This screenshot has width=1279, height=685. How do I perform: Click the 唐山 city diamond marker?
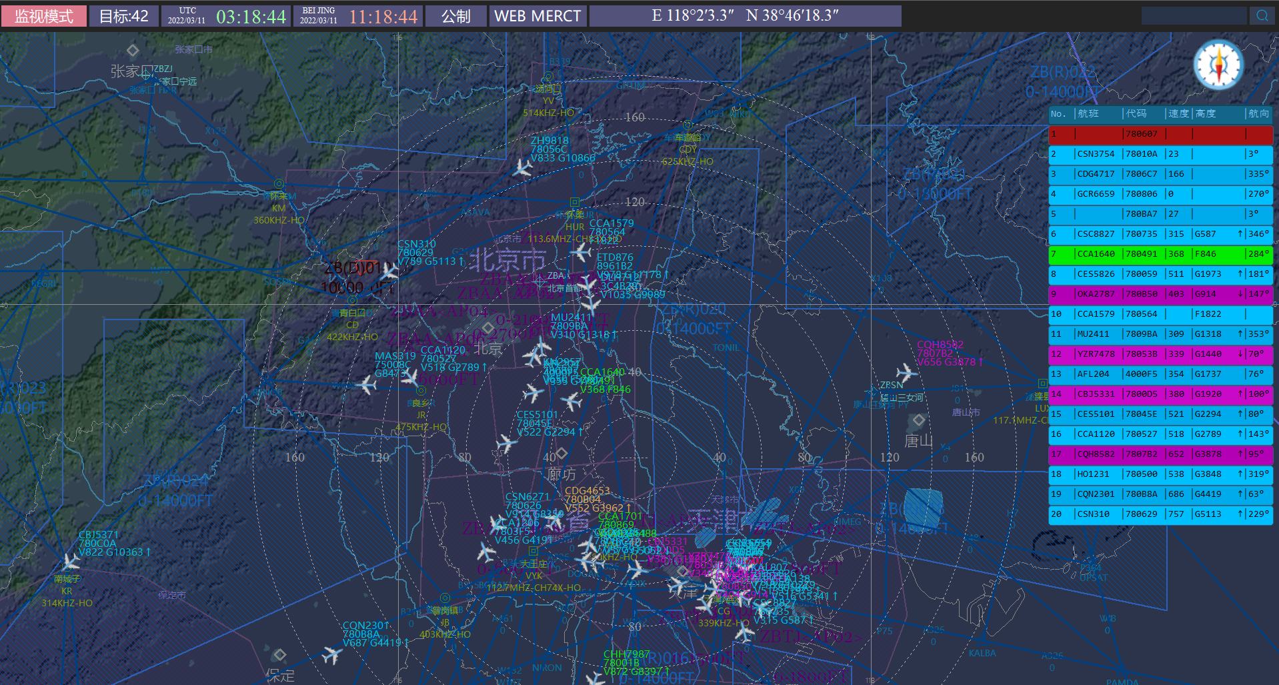point(919,420)
